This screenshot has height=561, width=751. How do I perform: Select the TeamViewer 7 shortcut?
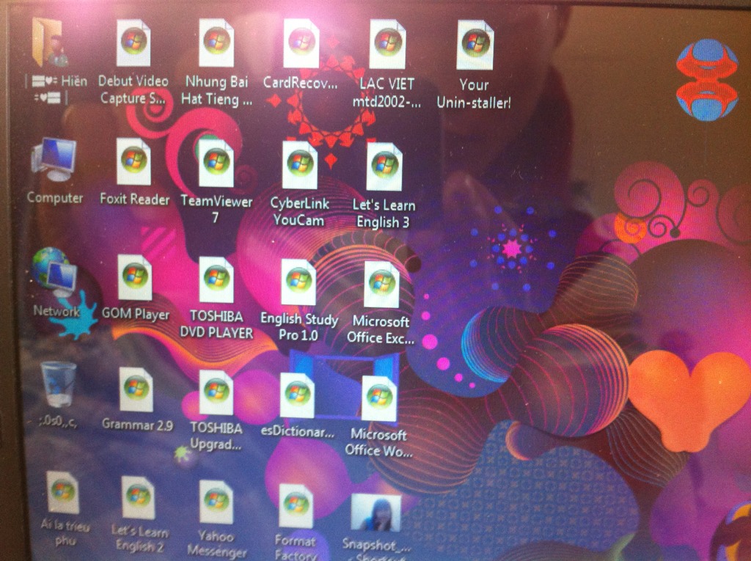216,163
